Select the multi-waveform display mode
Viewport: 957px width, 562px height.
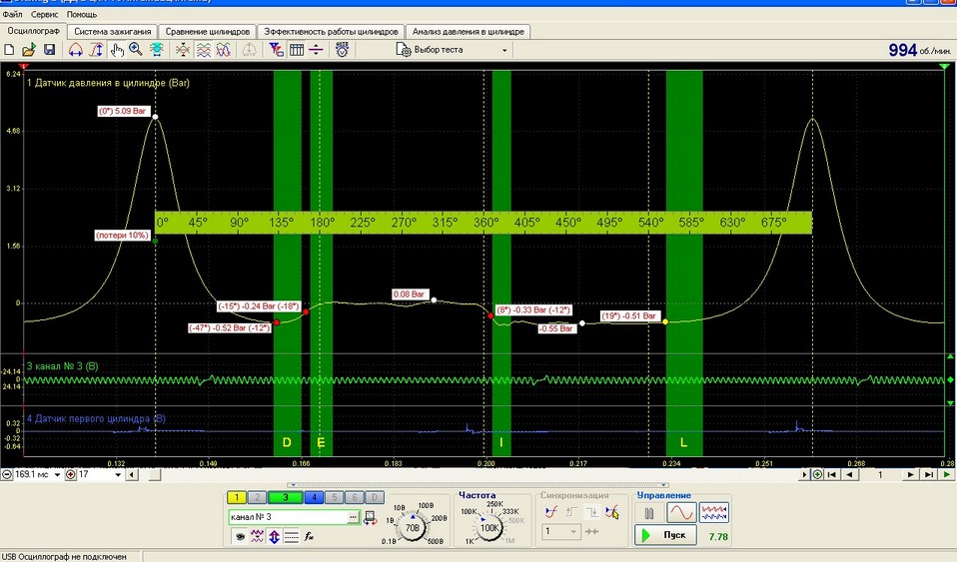pos(714,513)
